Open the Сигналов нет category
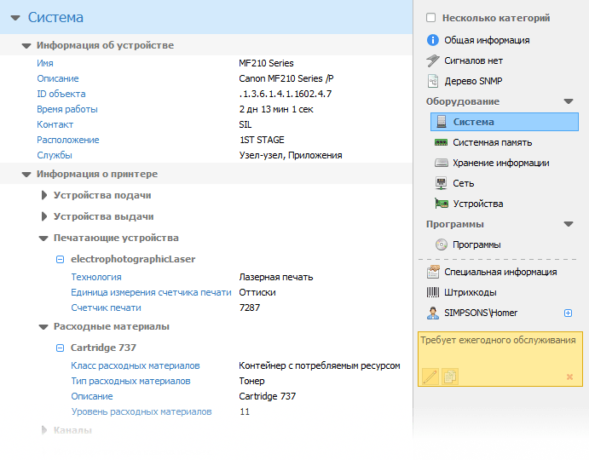Viewport: 589px width, 460px height. (473, 60)
